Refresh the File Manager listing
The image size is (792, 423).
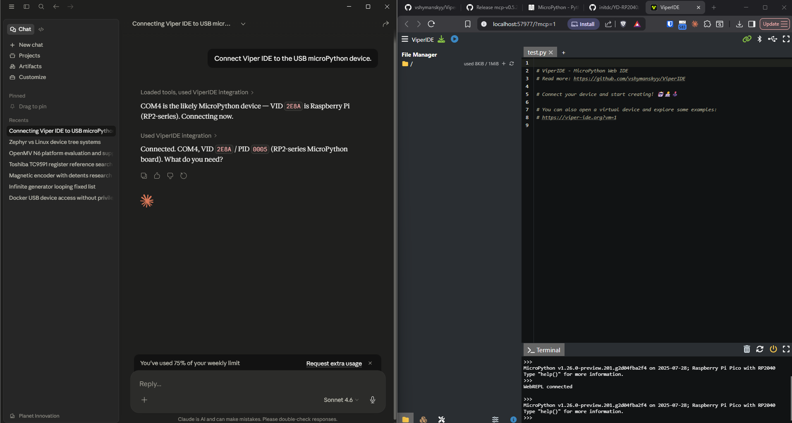[x=512, y=64]
